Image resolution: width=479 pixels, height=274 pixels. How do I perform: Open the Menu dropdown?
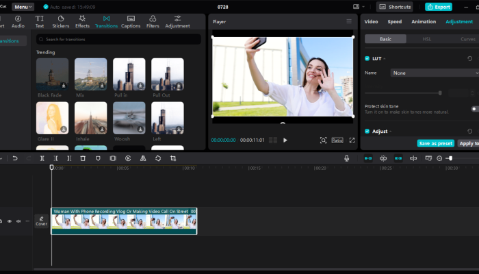tap(23, 6)
